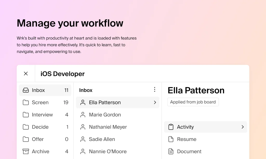Click the Offer folder icon
This screenshot has height=159, width=266.
pos(26,139)
